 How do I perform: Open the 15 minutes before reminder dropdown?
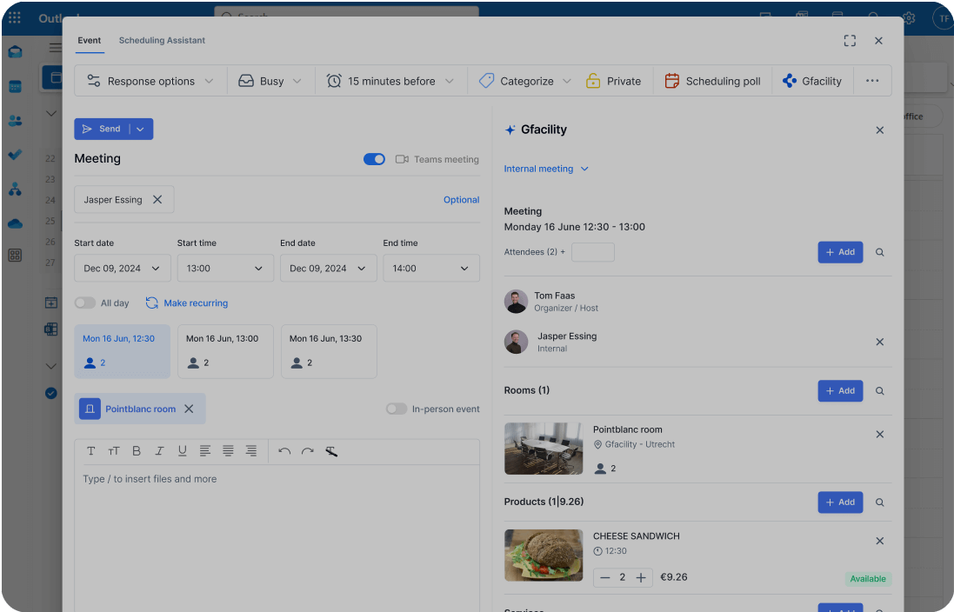390,81
